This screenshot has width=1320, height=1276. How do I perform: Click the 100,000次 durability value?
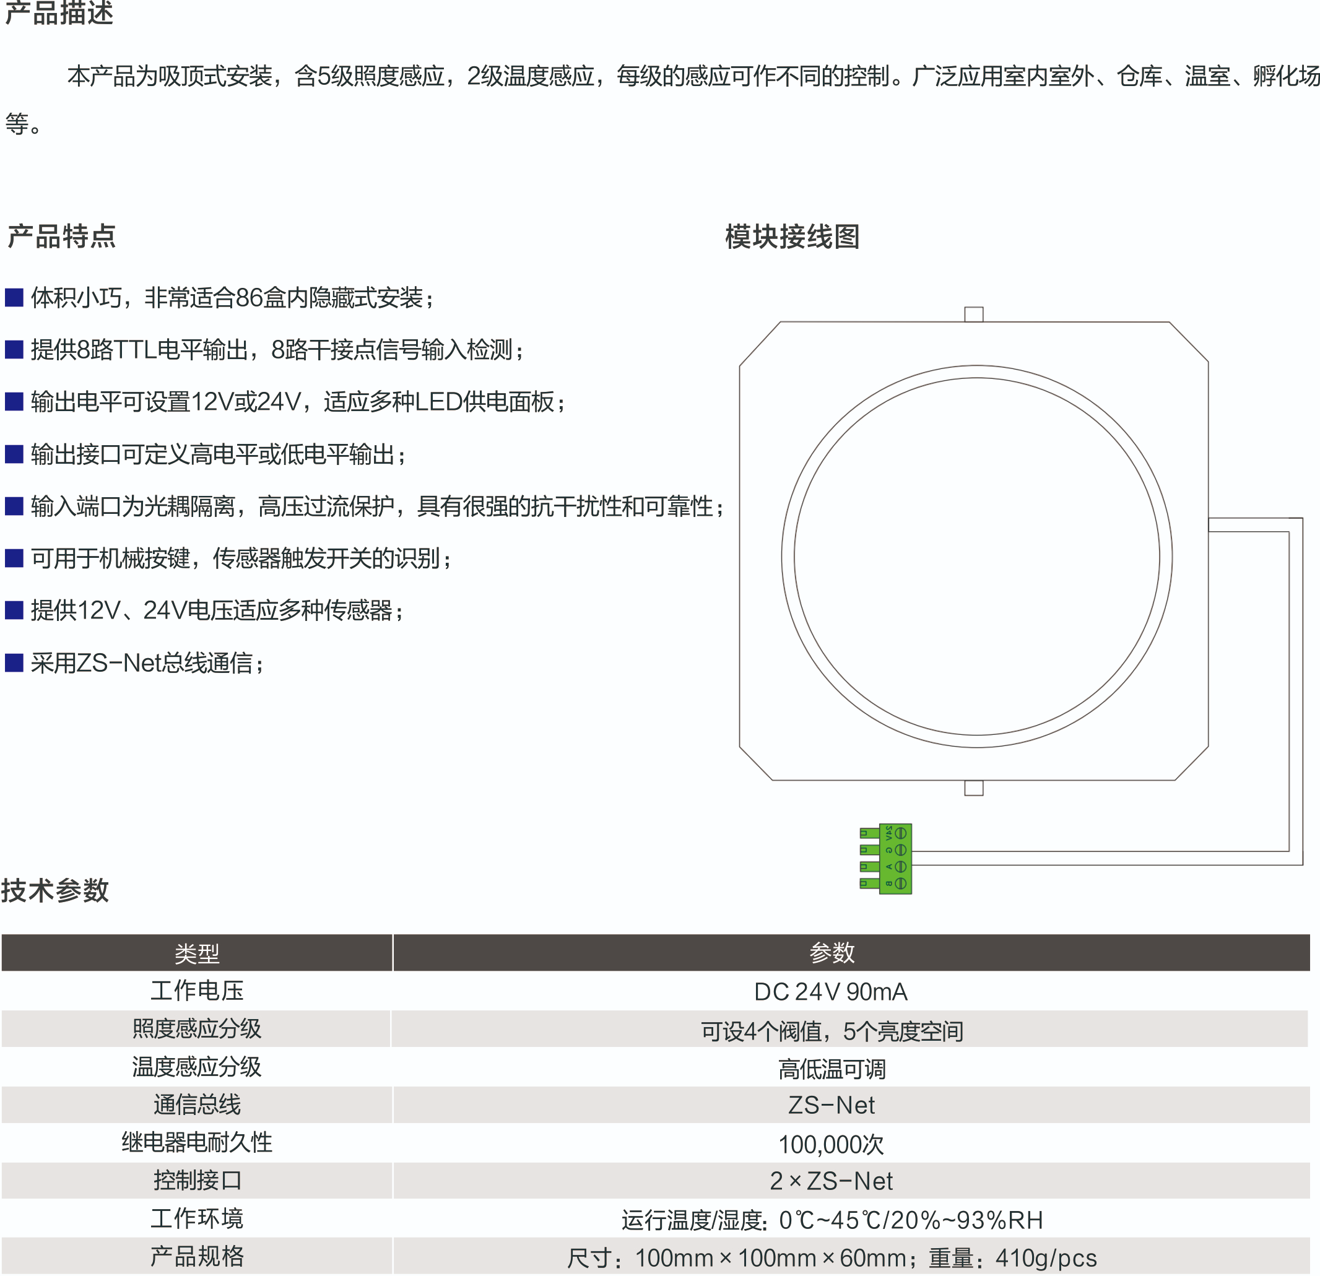point(830,1144)
